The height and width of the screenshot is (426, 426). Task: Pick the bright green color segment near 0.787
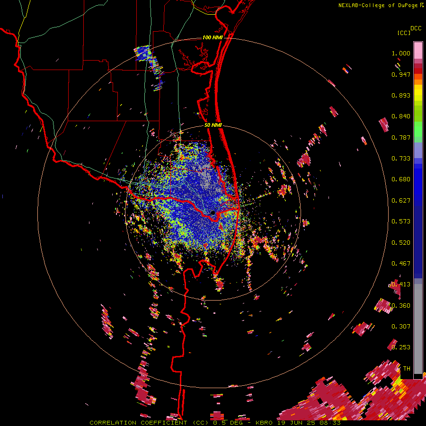point(418,130)
